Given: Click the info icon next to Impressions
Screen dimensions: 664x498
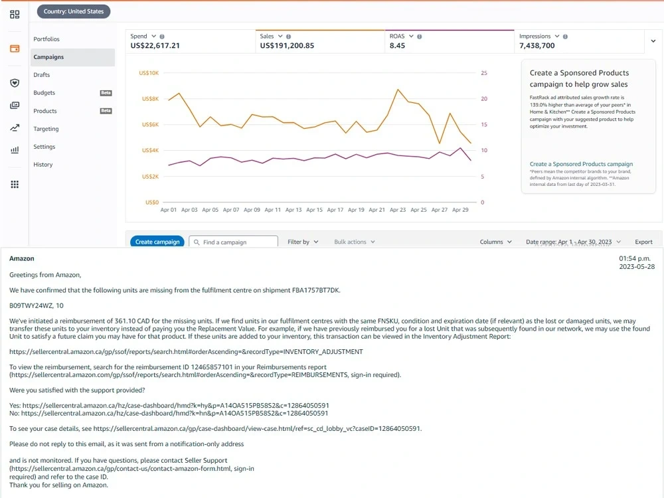Looking at the screenshot, I should click(565, 37).
